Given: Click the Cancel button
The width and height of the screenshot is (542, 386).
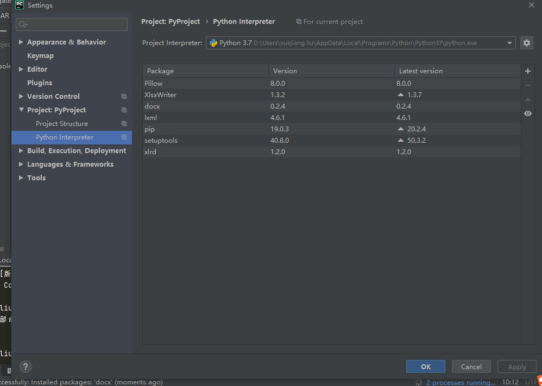Looking at the screenshot, I should pos(471,366).
